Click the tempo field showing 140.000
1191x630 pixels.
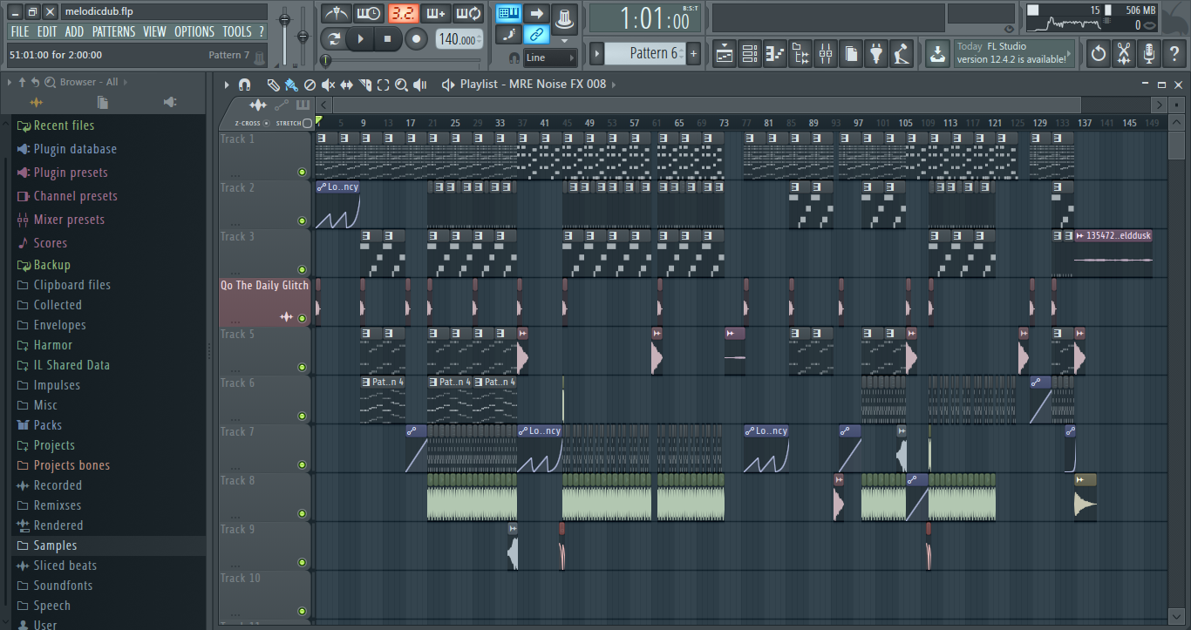pos(458,39)
